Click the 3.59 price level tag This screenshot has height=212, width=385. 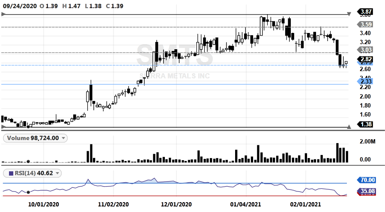(x=365, y=24)
